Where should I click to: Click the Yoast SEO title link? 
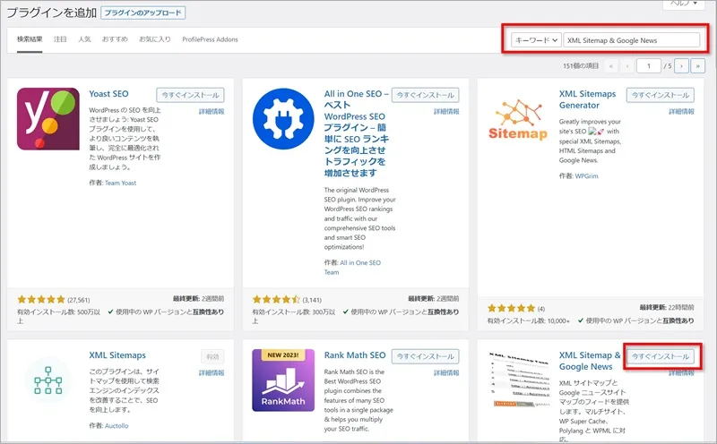108,94
